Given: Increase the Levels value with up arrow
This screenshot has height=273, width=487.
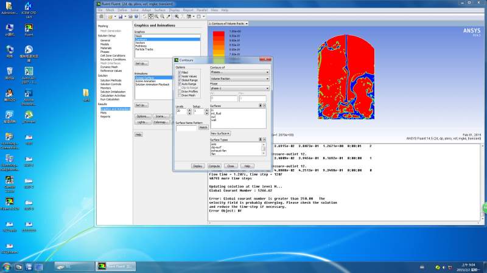Looking at the screenshot, I should (x=189, y=109).
